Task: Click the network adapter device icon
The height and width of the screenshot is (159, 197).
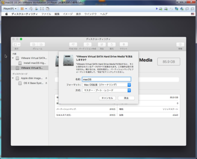Action: tap(176, 9)
